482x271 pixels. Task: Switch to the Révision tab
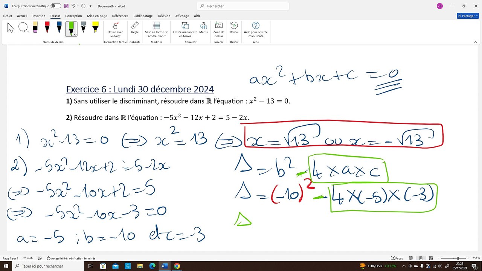tap(164, 16)
